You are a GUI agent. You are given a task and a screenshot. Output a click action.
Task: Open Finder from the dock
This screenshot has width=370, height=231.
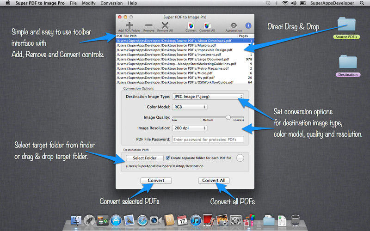pyautogui.click(x=76, y=221)
